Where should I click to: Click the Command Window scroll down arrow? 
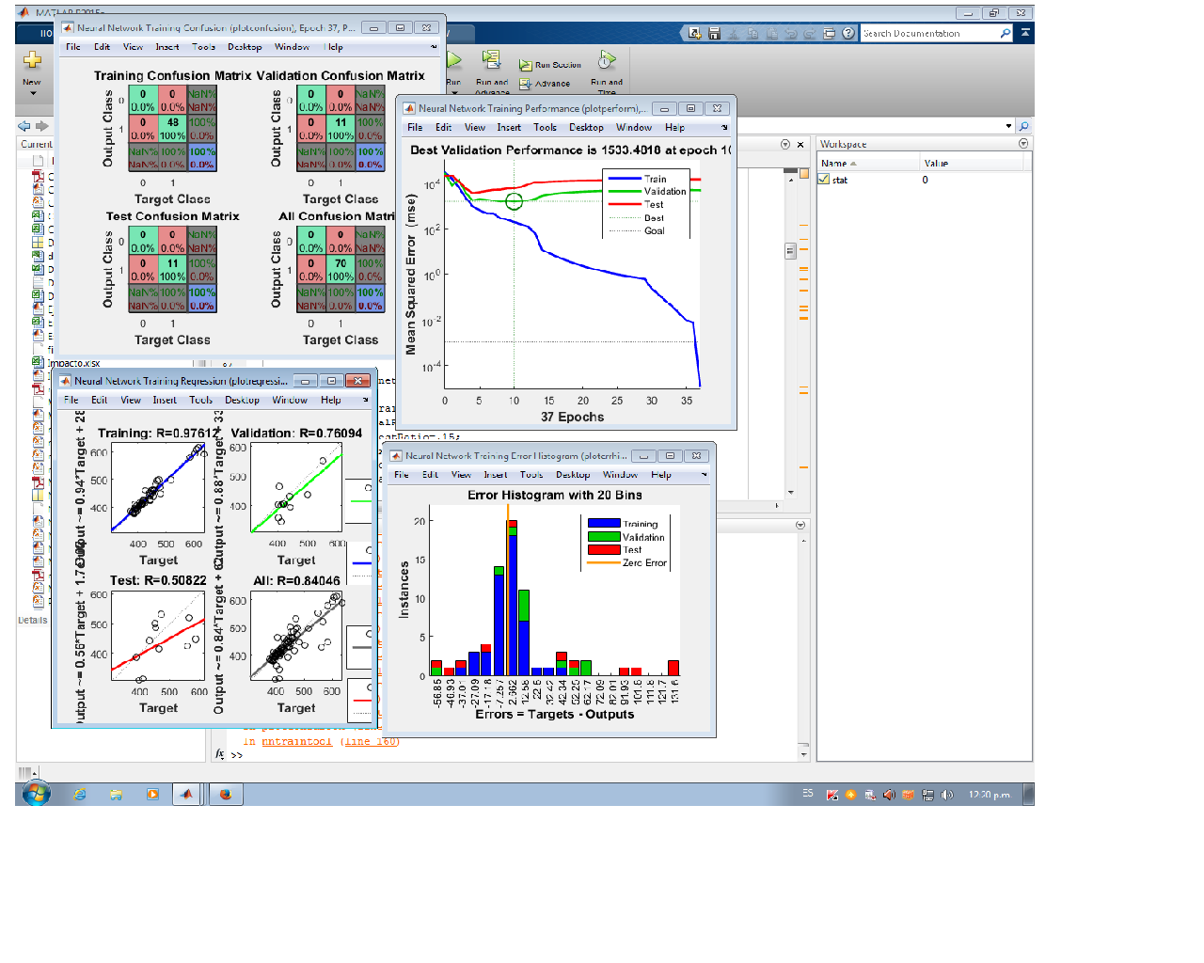point(803,754)
